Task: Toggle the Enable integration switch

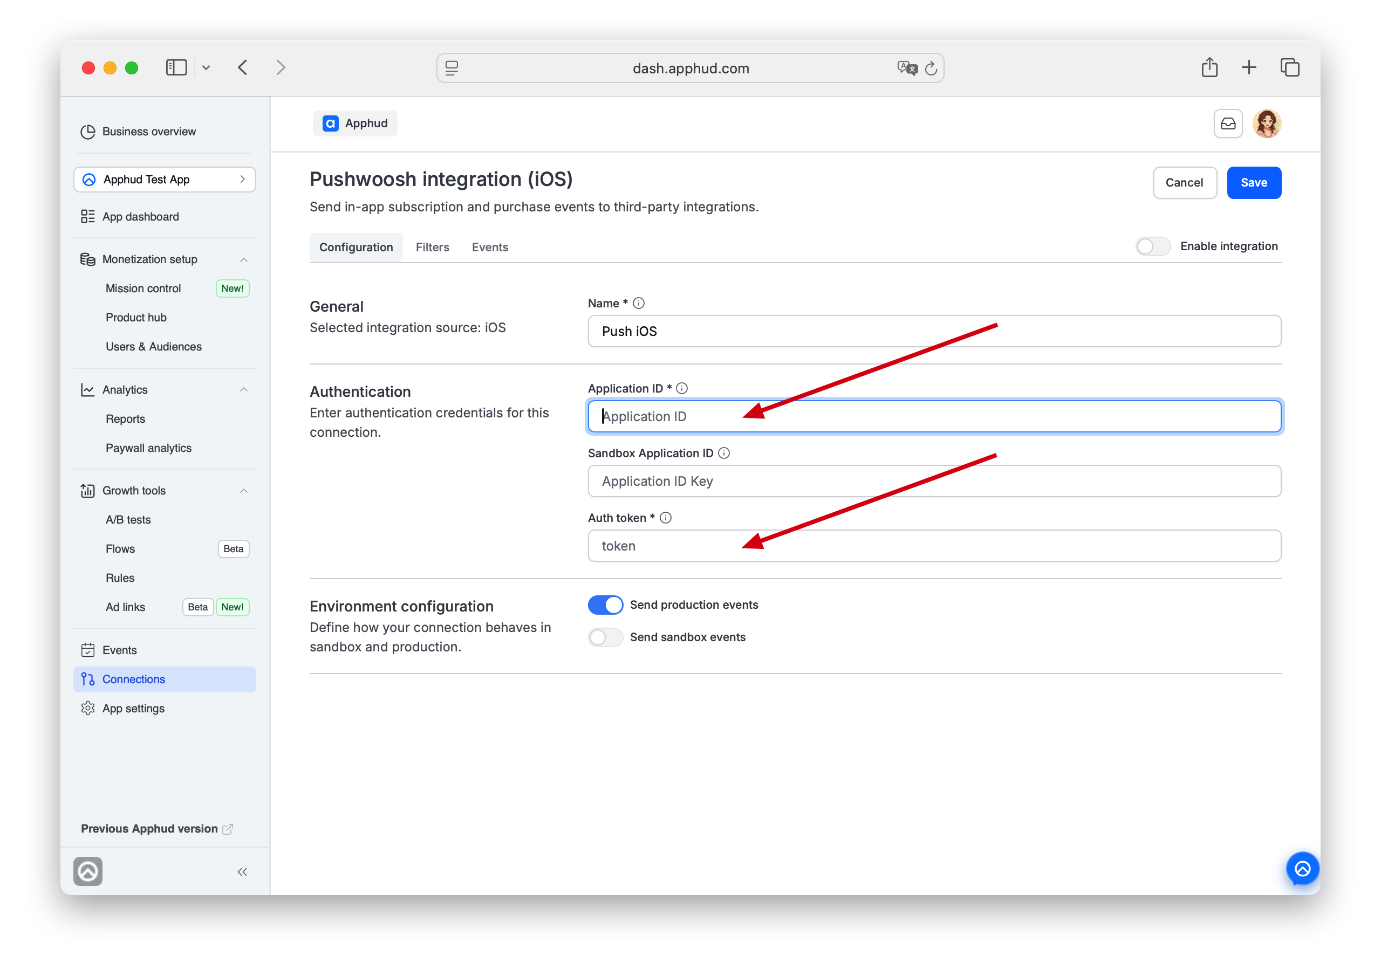Action: click(x=1152, y=246)
